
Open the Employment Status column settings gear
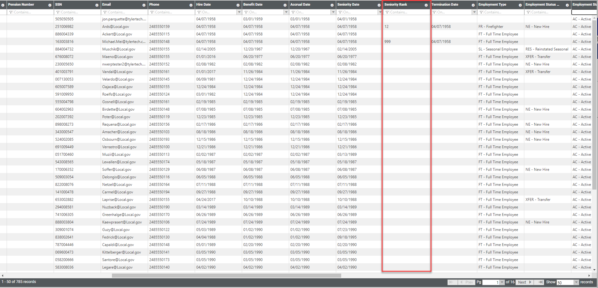(x=567, y=5)
